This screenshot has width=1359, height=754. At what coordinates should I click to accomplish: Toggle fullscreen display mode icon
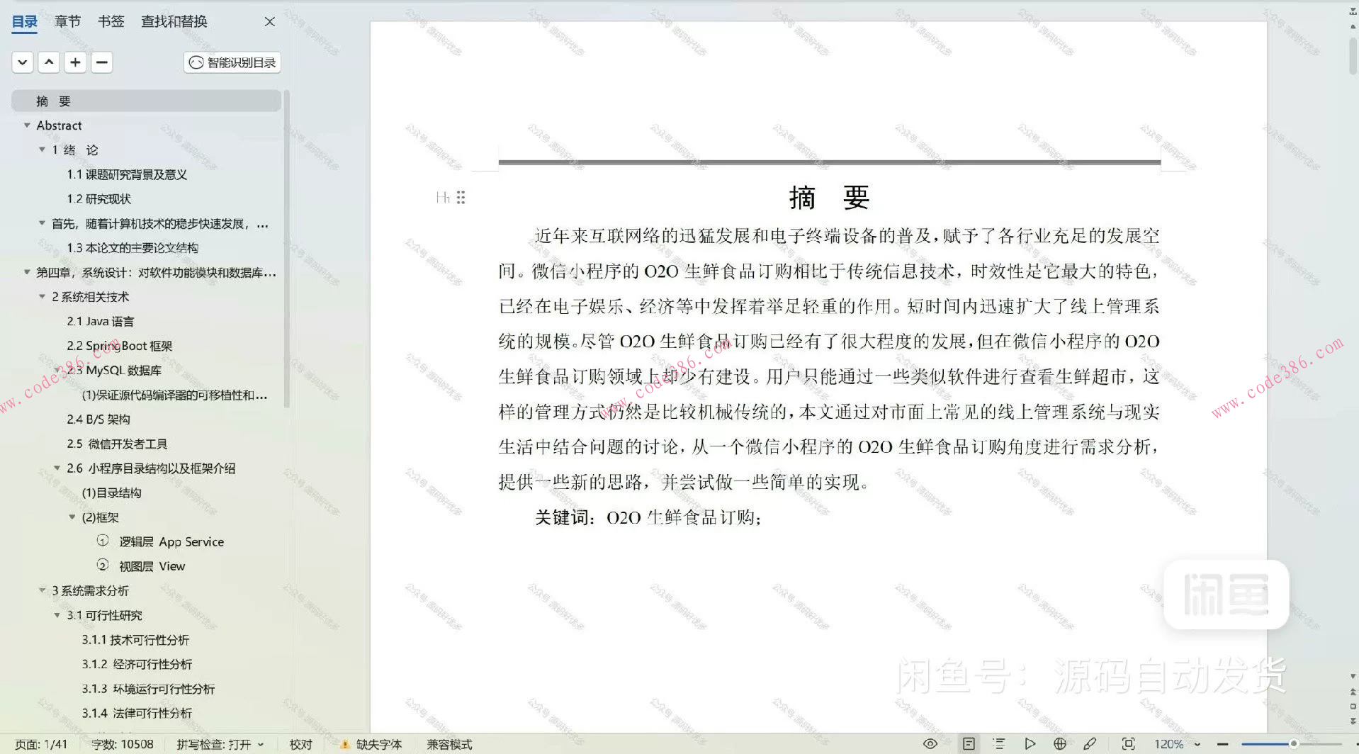click(x=1129, y=743)
